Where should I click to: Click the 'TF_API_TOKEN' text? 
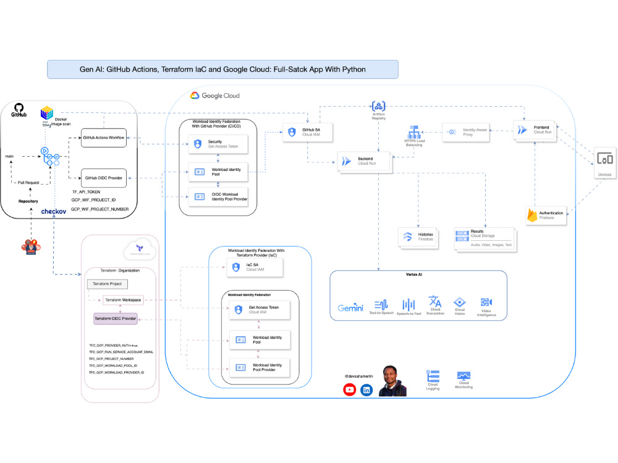pyautogui.click(x=87, y=192)
